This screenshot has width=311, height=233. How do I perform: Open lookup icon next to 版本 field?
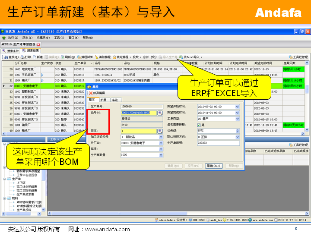point(160,131)
